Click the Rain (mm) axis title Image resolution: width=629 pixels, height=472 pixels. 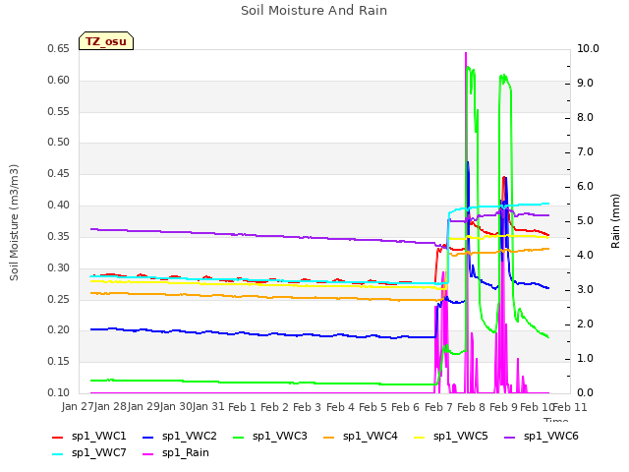click(x=615, y=221)
